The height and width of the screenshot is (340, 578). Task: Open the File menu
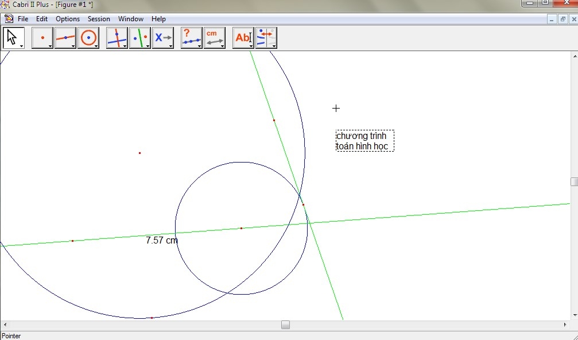(23, 19)
